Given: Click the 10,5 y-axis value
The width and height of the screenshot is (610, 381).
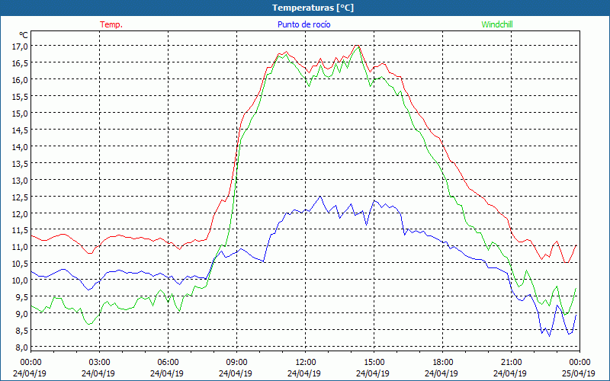Looking at the screenshot, I should 20,263.
